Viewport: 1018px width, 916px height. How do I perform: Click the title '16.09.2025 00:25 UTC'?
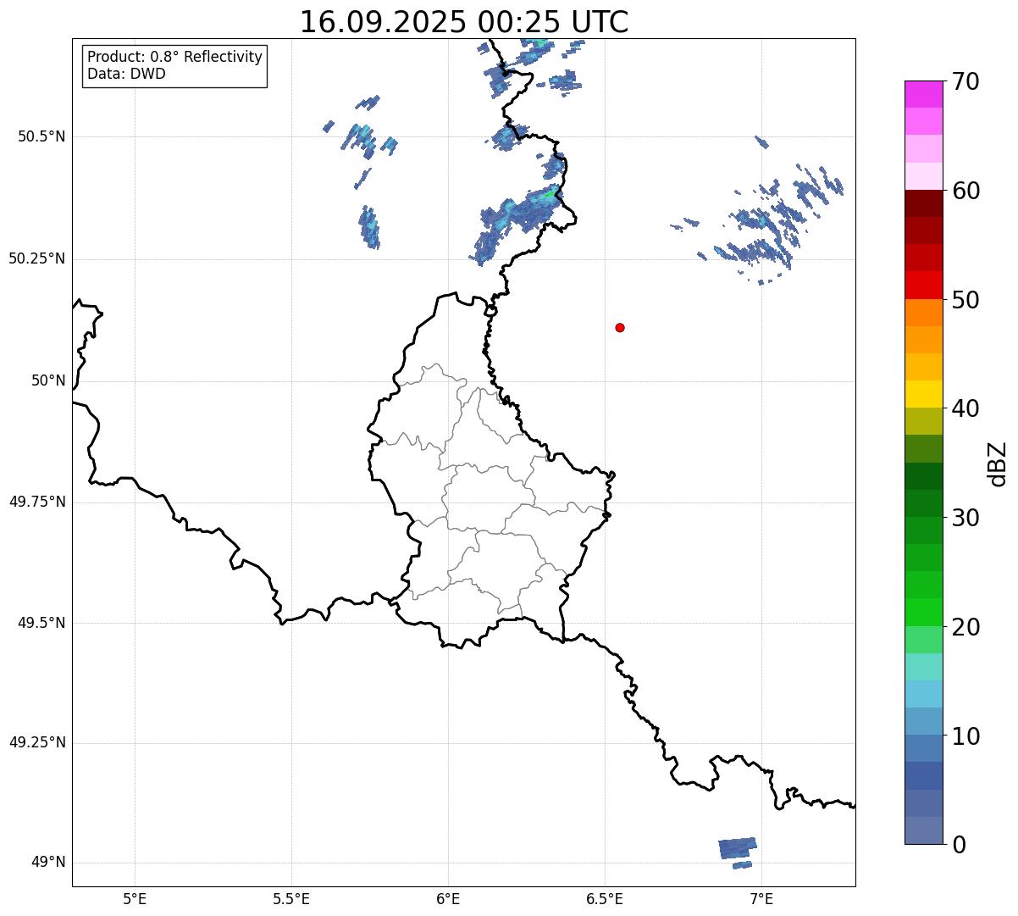[464, 22]
